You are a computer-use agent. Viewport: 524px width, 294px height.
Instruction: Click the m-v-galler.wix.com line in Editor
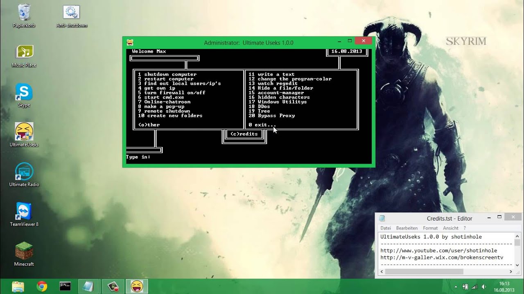pyautogui.click(x=442, y=258)
